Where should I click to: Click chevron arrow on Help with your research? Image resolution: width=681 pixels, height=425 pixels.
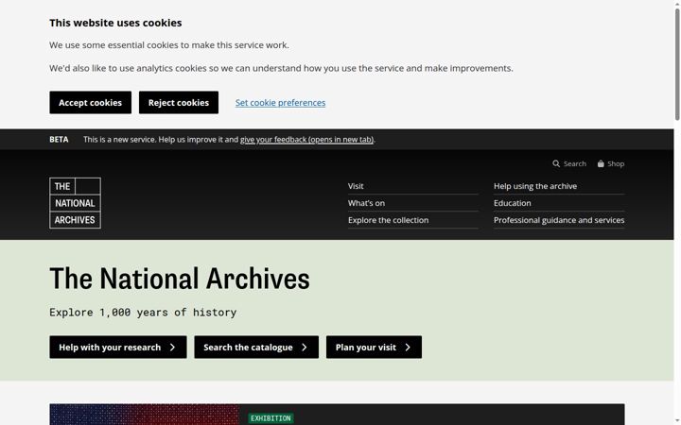pyautogui.click(x=172, y=348)
